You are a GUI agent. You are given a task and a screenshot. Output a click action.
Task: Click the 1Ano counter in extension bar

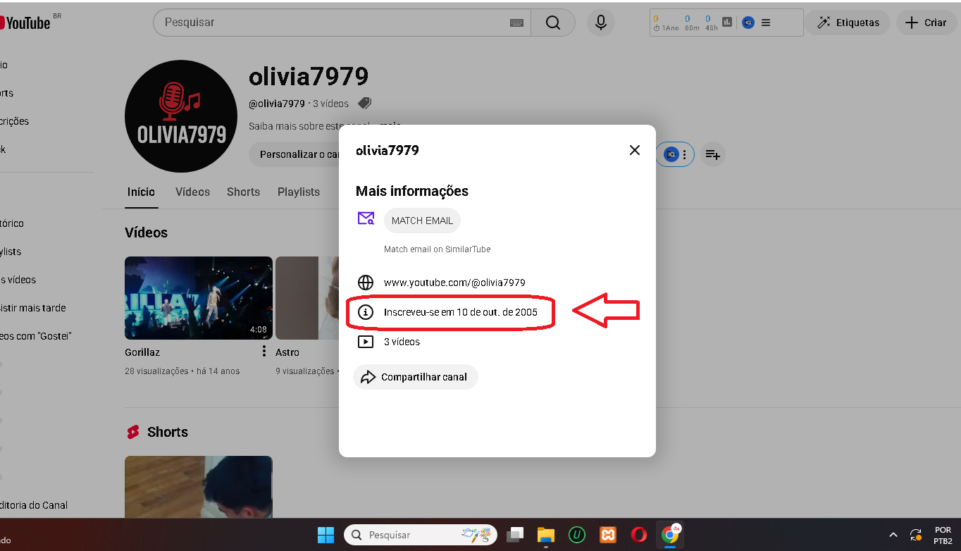[x=666, y=23]
